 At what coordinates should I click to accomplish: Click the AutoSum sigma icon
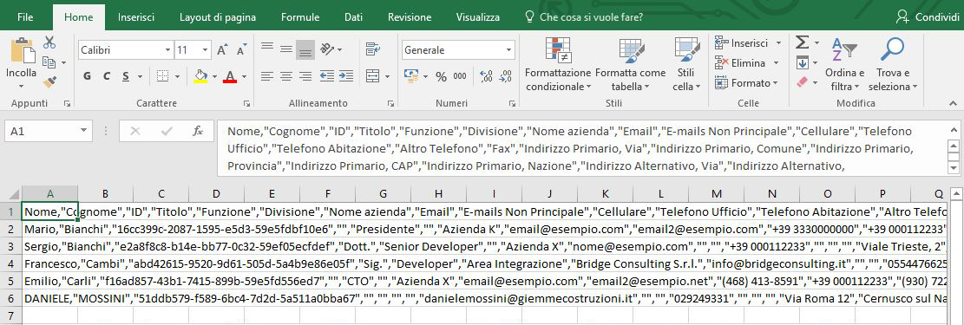803,42
